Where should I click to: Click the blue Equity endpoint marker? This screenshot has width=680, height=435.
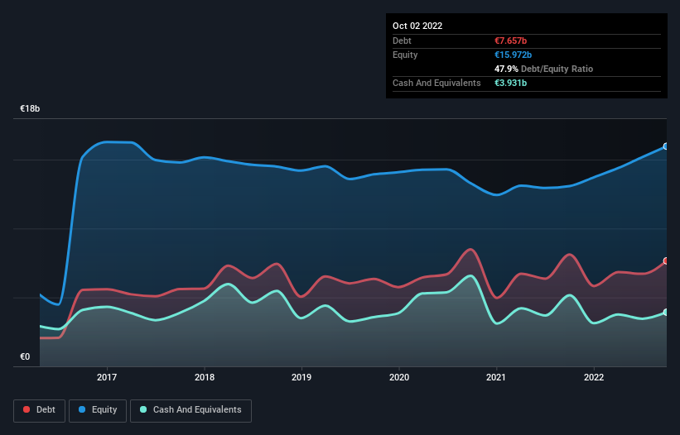(x=666, y=146)
